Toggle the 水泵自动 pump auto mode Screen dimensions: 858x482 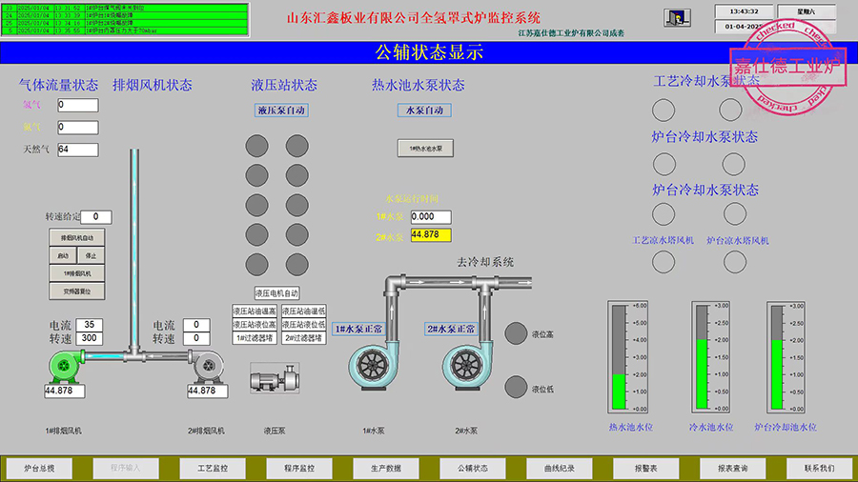pyautogui.click(x=424, y=110)
